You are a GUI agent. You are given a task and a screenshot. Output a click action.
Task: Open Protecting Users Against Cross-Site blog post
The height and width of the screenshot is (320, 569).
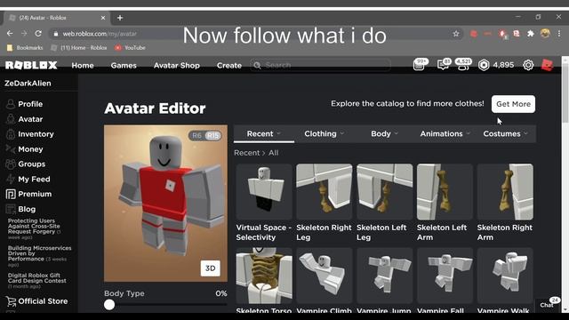(x=34, y=228)
